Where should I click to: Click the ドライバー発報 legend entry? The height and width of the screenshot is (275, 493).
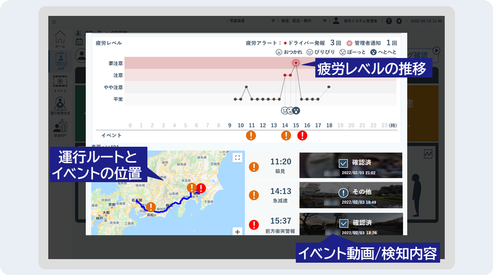coord(305,43)
